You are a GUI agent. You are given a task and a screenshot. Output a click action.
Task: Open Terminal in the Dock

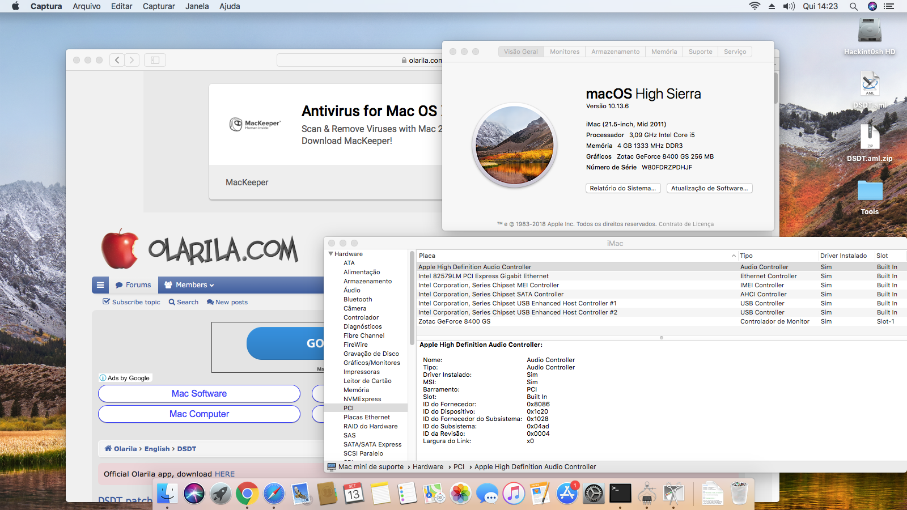pyautogui.click(x=620, y=494)
